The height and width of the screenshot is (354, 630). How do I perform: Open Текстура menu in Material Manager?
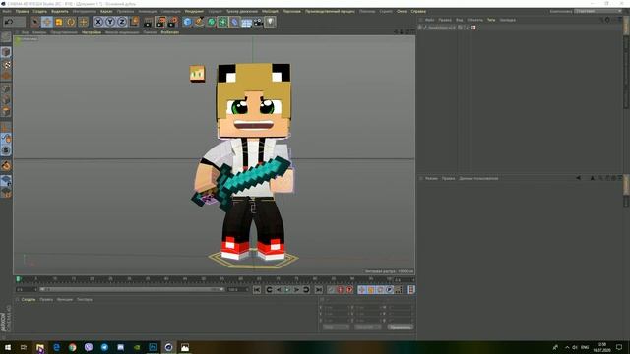[x=85, y=299]
